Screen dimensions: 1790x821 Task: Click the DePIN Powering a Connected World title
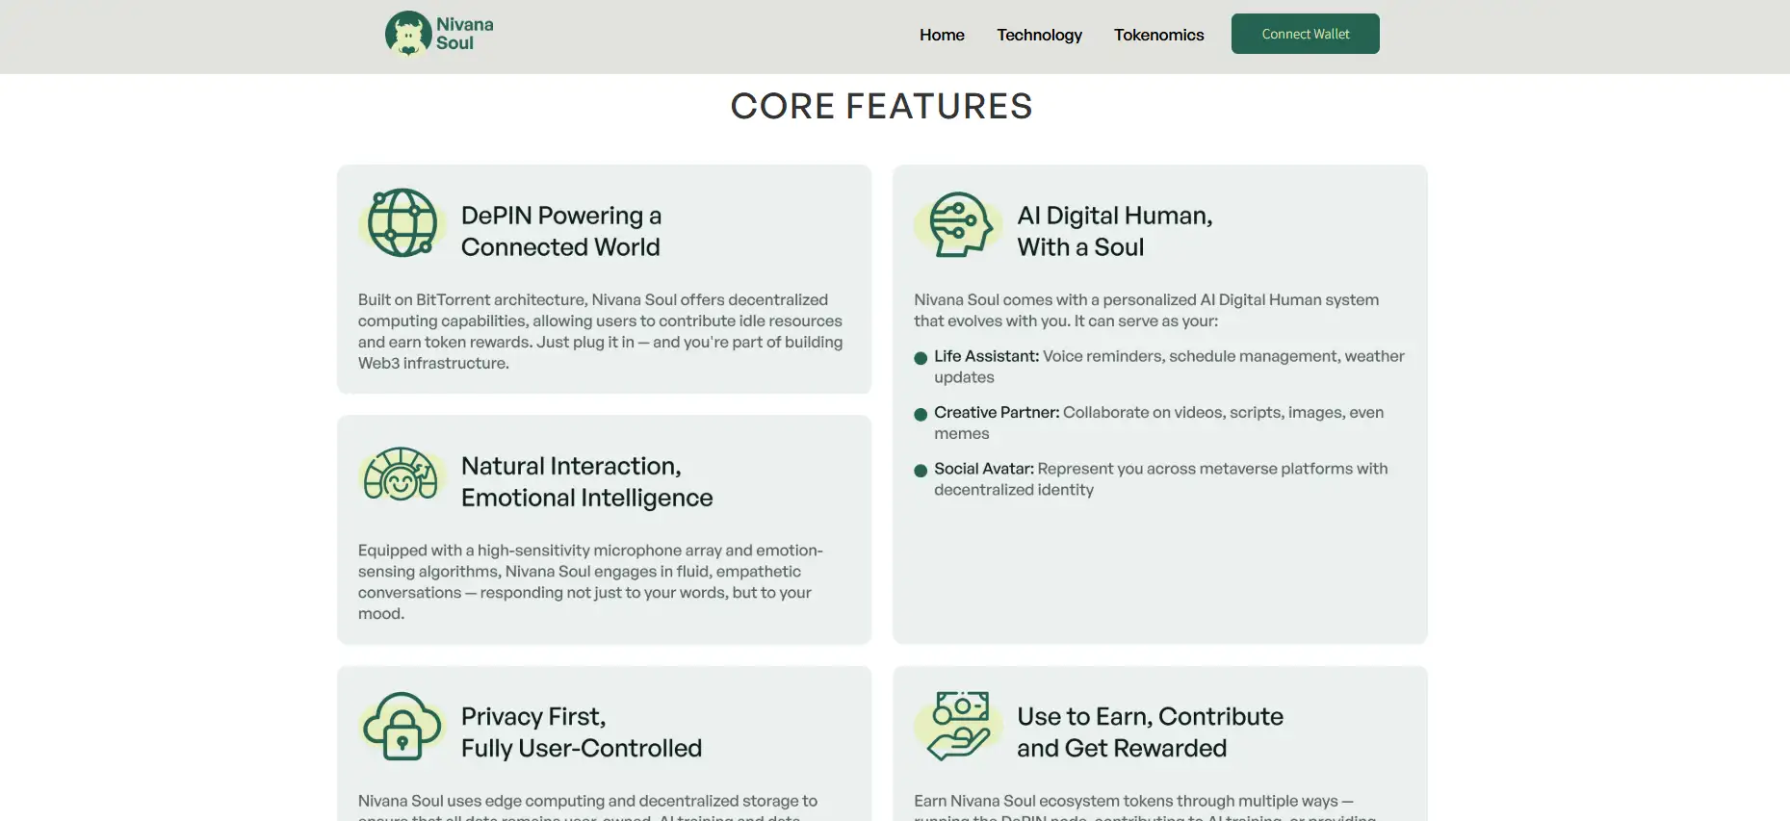click(561, 231)
